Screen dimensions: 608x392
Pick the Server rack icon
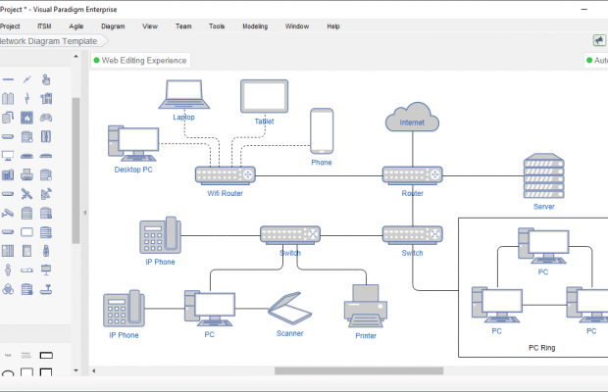543,175
